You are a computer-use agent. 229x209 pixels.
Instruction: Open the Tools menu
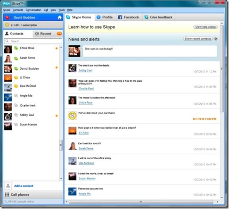click(x=62, y=10)
